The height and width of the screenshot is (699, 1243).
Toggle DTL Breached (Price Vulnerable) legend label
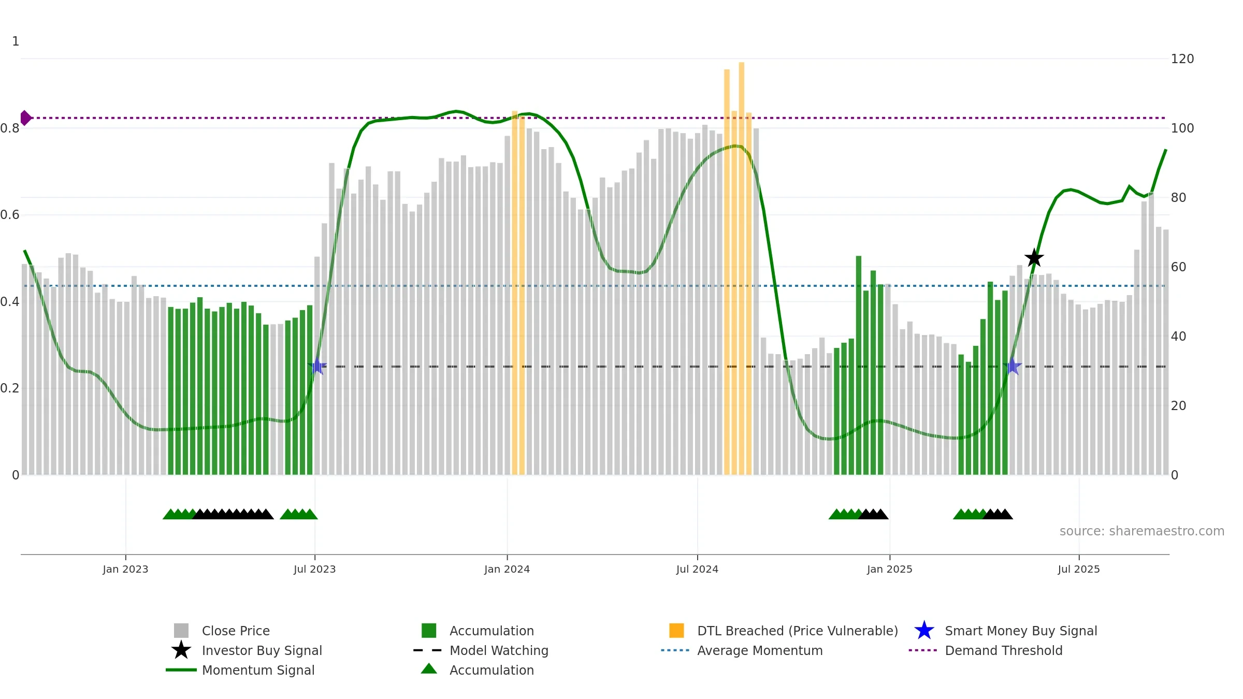(x=798, y=631)
